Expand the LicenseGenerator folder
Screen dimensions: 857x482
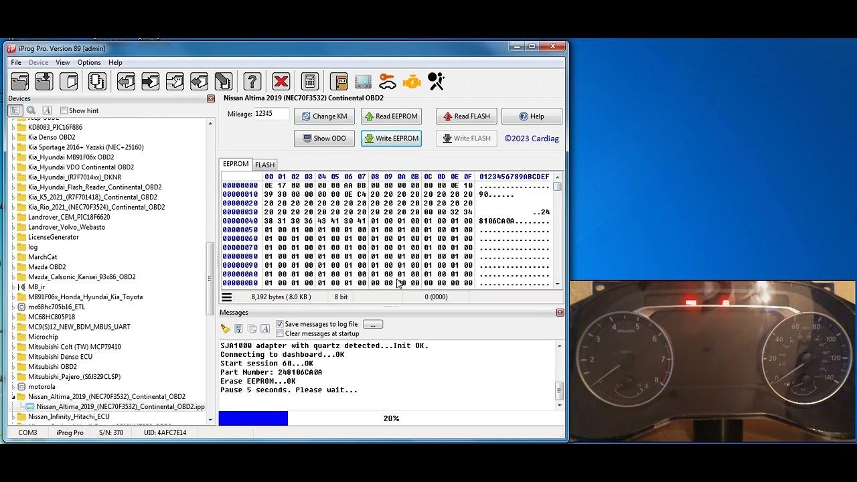pos(13,237)
